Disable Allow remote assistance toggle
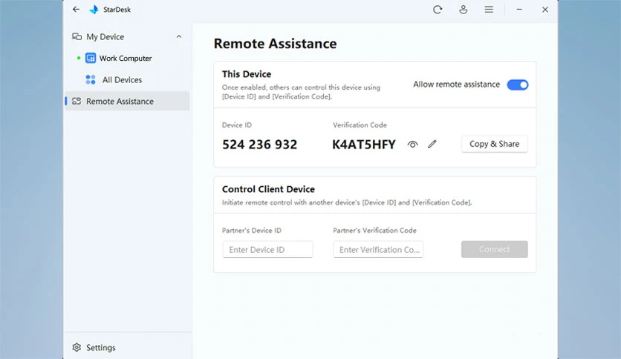The width and height of the screenshot is (621, 359). pos(517,85)
